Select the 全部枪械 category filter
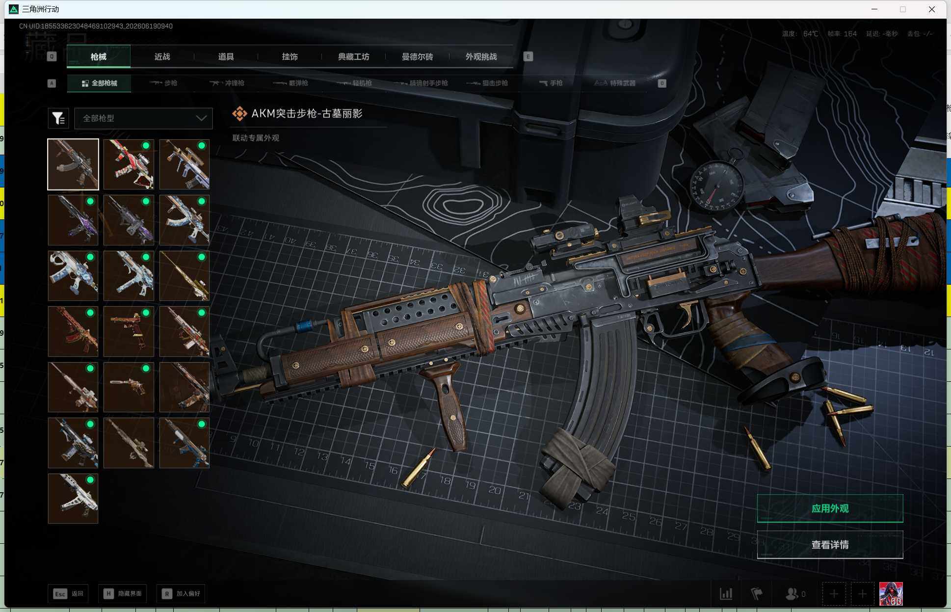The width and height of the screenshot is (951, 612). pos(99,83)
